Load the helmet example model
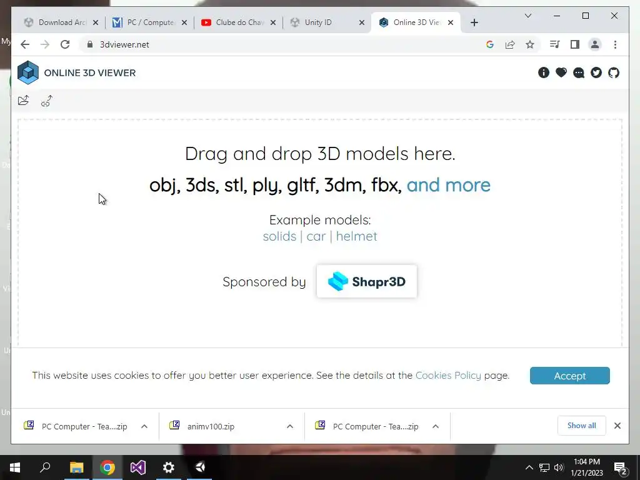The height and width of the screenshot is (480, 640). point(356,236)
